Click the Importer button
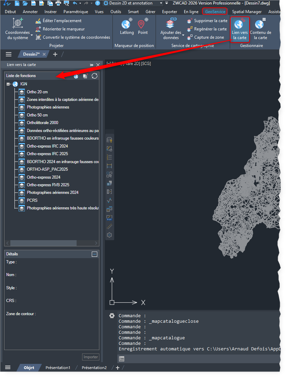This screenshot has width=286, height=377. pos(91,357)
